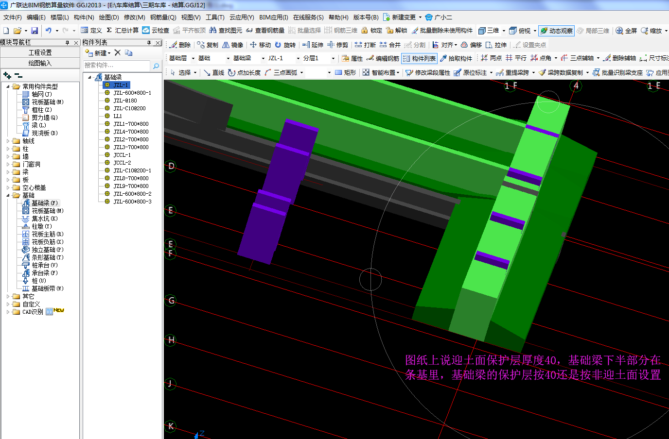Use the 修剪 (trim) tool
669x439 pixels.
coord(337,45)
